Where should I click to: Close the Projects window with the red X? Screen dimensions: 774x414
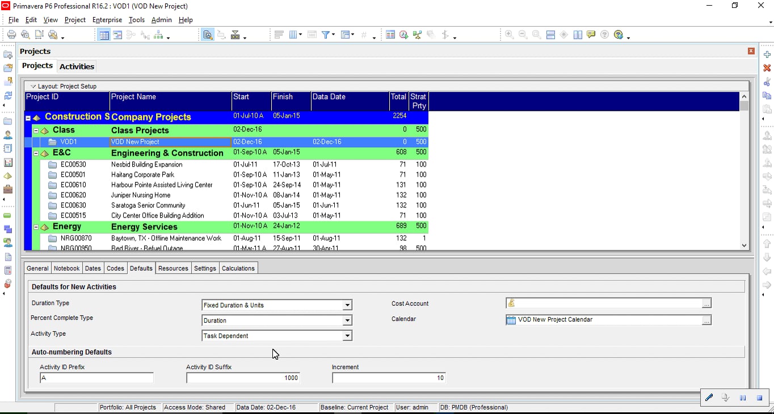point(751,51)
